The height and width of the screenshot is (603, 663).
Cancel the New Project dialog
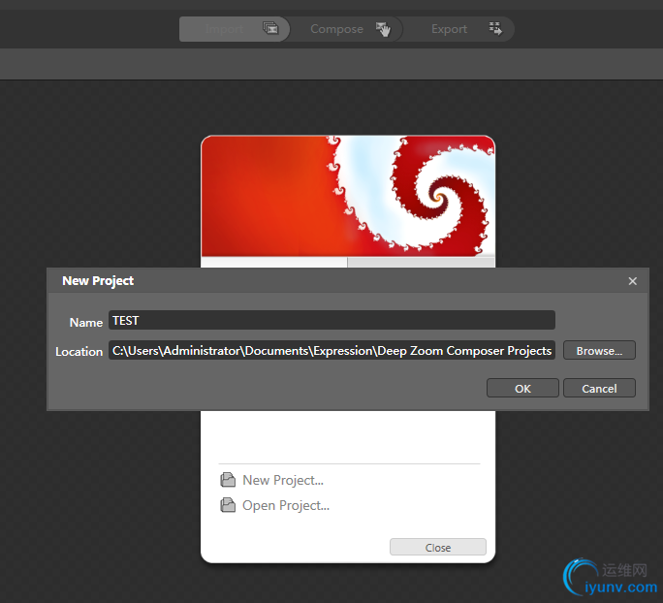[x=599, y=388]
